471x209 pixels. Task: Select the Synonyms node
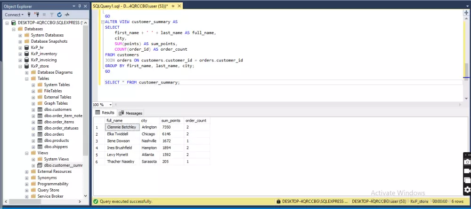tap(47, 178)
